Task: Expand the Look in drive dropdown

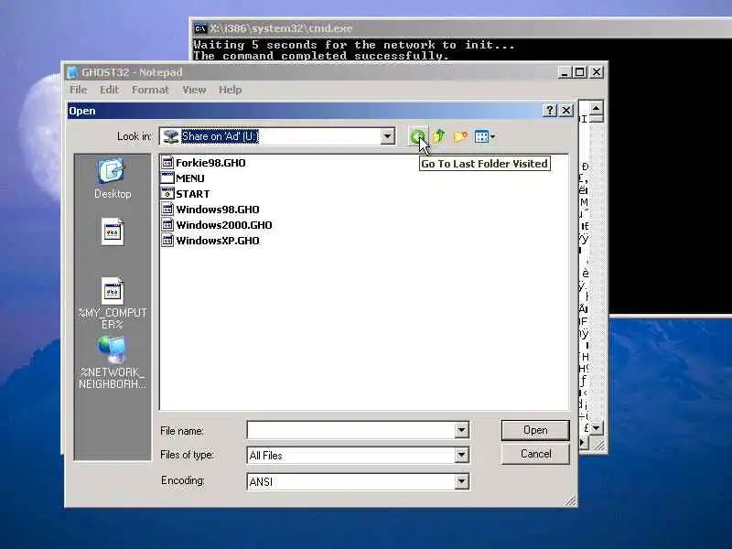Action: [387, 136]
